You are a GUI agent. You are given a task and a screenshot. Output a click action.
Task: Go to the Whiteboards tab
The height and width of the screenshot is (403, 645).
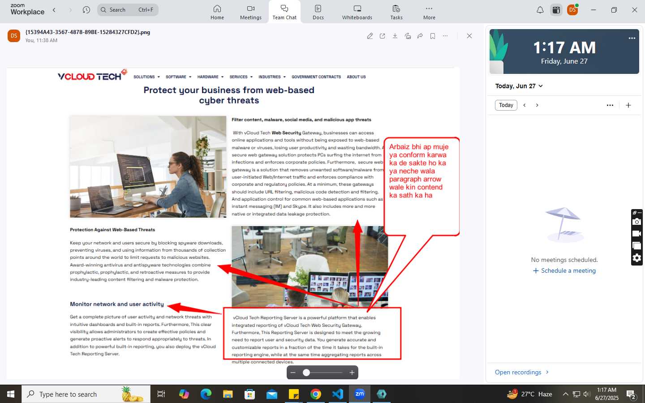pyautogui.click(x=357, y=12)
